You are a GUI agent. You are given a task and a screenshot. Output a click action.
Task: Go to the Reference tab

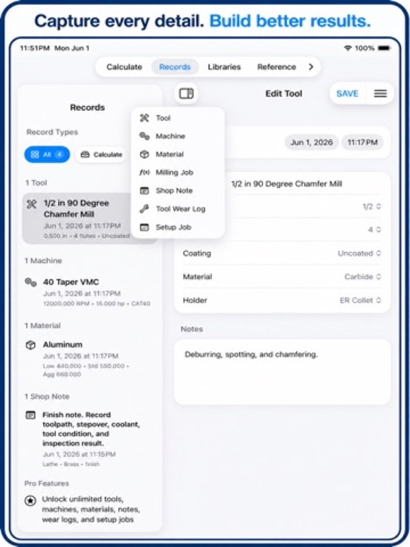point(277,67)
